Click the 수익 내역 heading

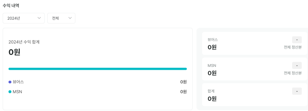[11, 5]
